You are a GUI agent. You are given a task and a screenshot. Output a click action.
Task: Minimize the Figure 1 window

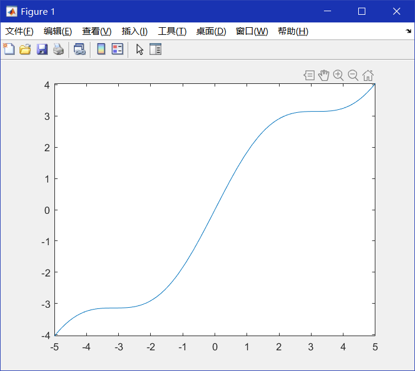(x=328, y=11)
